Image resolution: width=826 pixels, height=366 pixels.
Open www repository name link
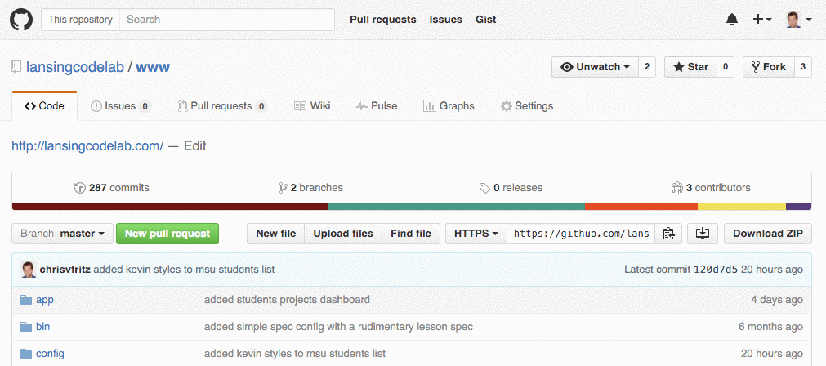[153, 68]
